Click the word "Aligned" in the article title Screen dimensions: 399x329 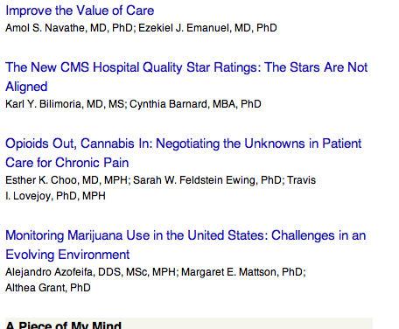click(26, 87)
